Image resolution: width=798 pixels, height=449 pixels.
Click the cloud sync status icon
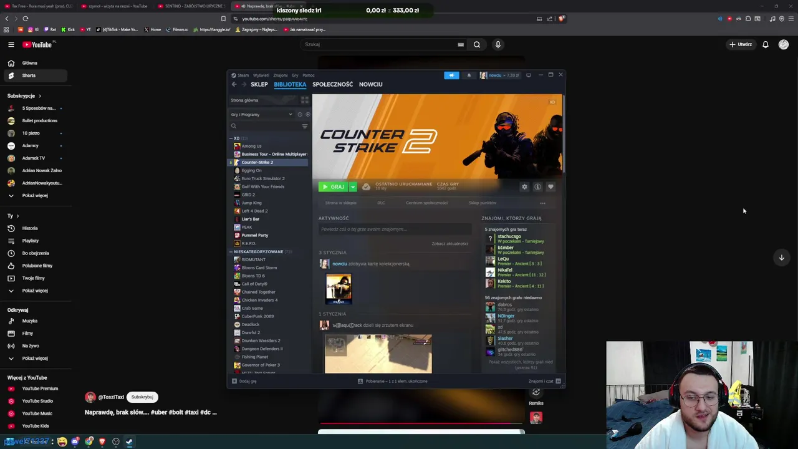coord(366,187)
